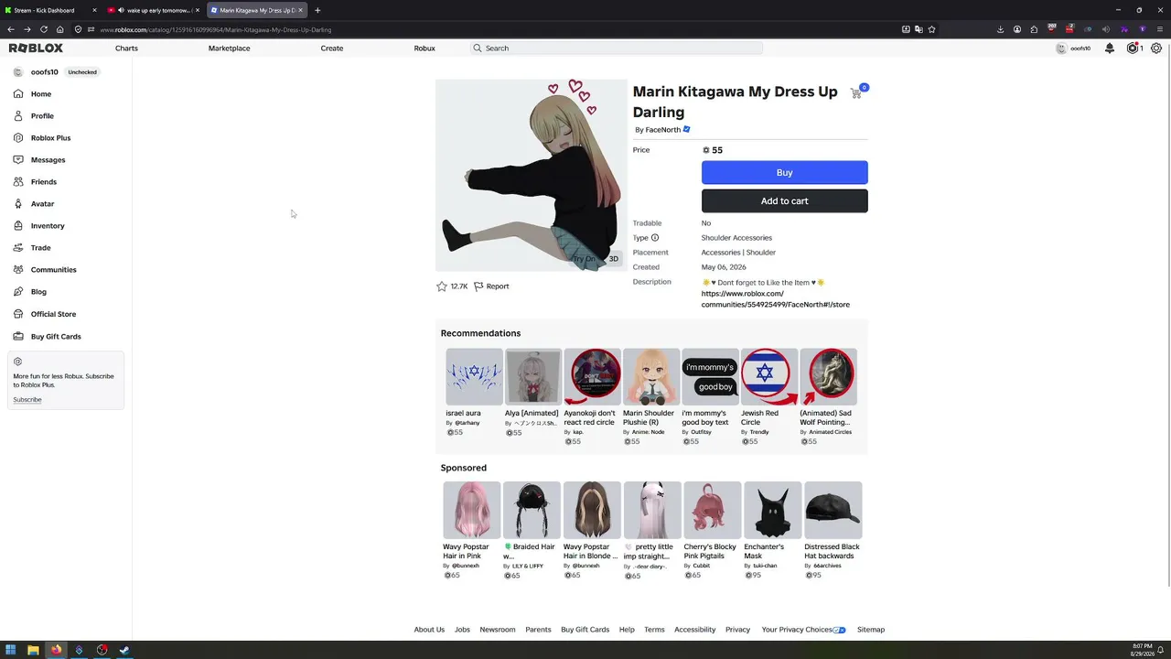Click the Marin Kitagawa item preview image
This screenshot has height=659, width=1171.
coord(532,176)
